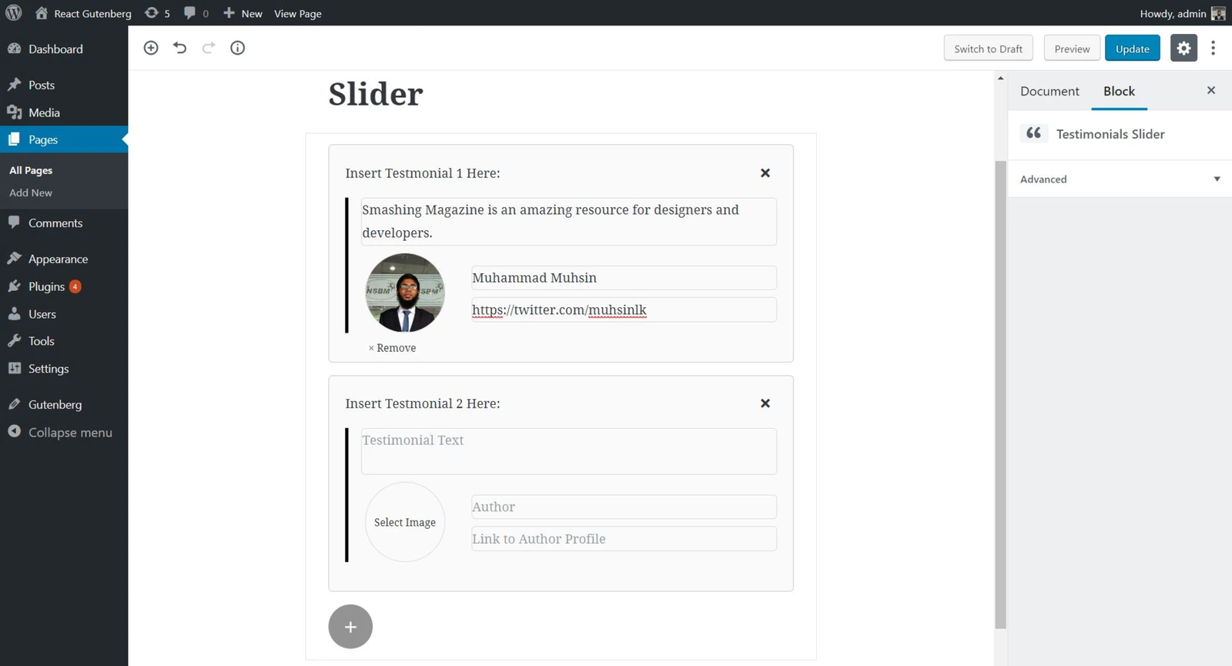Redo the last change

(x=208, y=48)
